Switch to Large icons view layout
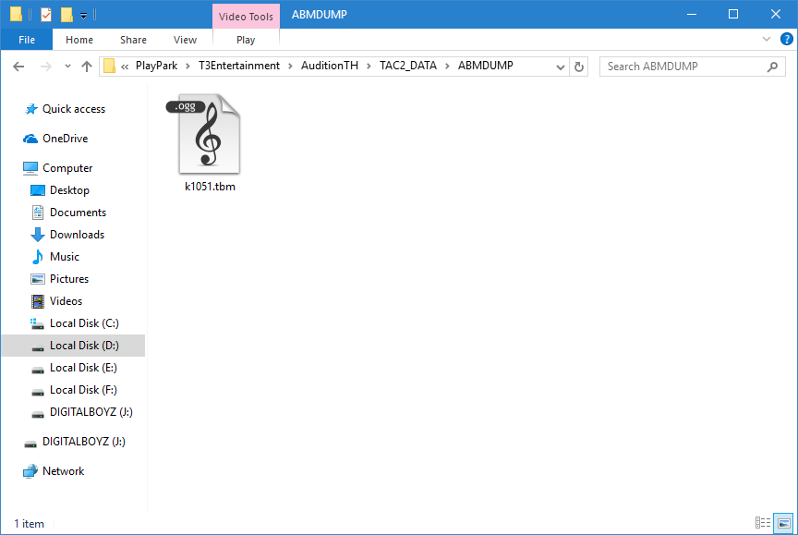 [782, 523]
